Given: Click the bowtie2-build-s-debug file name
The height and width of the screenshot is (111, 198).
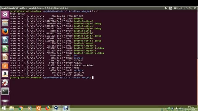Looking at the screenshot, I should pos(88,41).
